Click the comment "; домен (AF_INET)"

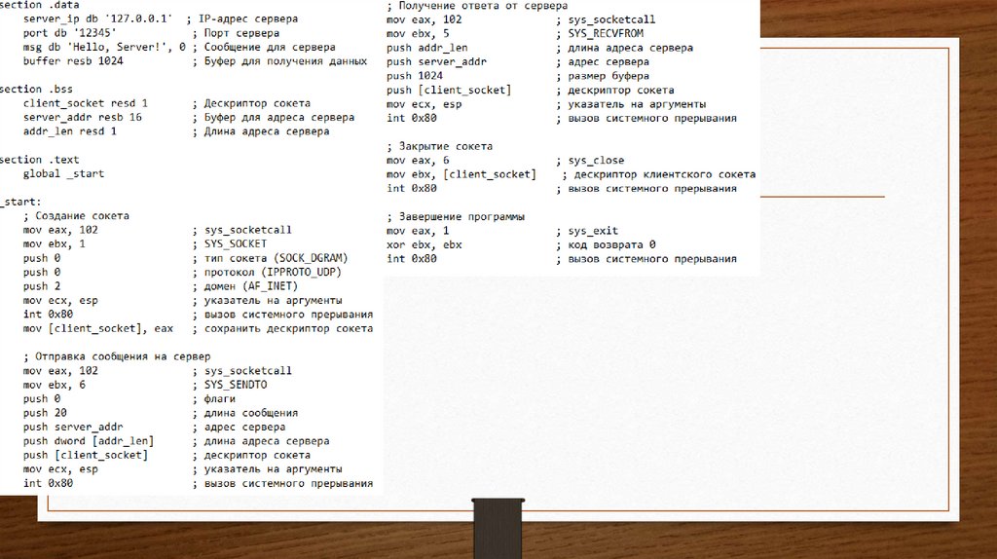point(245,286)
